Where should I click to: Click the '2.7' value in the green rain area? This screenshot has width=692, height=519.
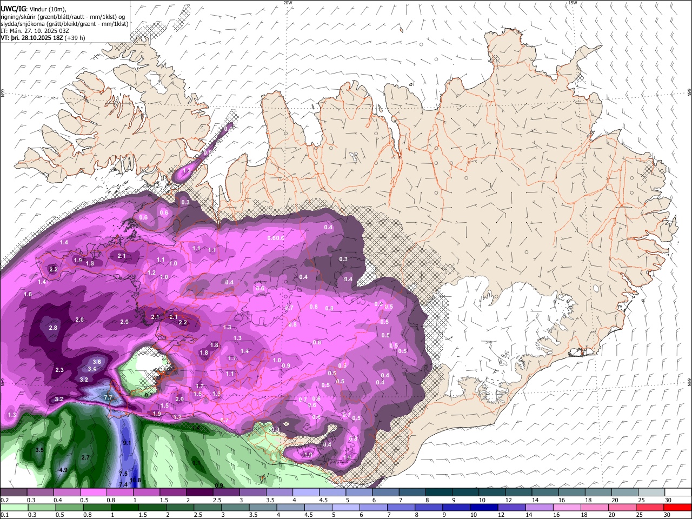(85, 457)
